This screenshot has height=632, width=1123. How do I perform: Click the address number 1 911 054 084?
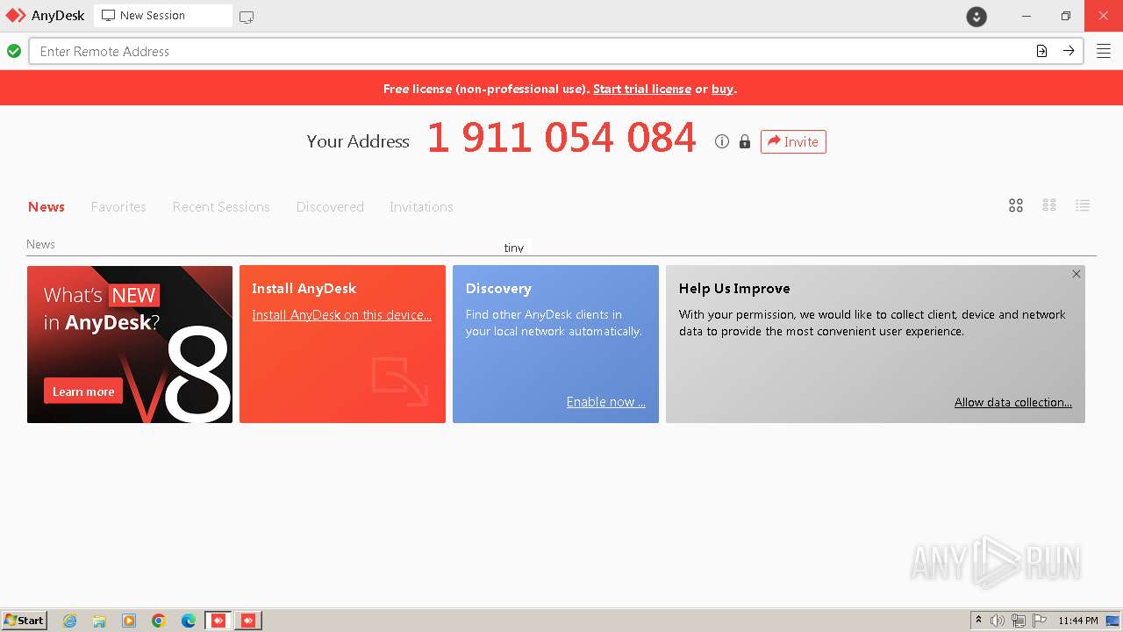[561, 138]
